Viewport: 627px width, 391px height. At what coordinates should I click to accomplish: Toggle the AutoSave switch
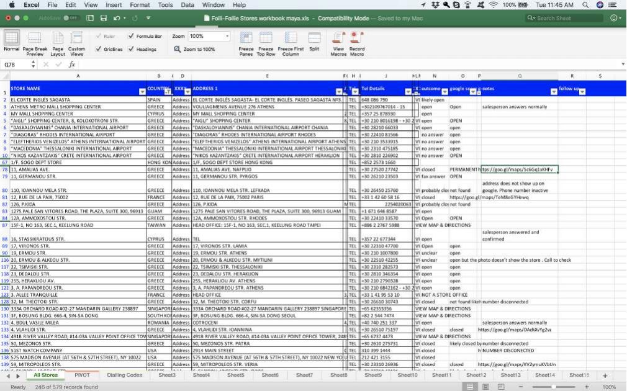(71, 18)
